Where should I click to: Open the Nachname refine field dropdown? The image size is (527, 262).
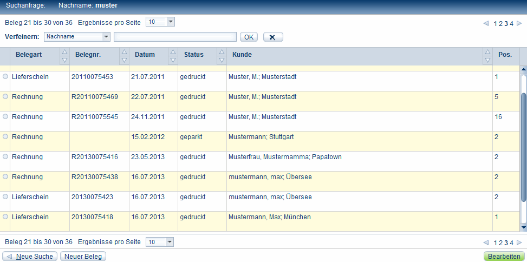tap(106, 37)
